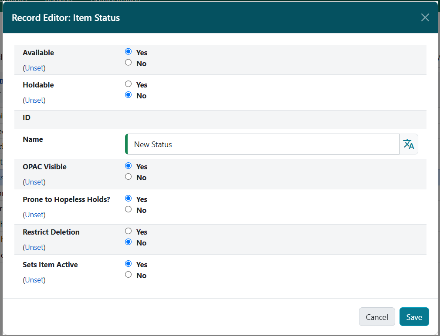
Task: Click the translate icon next to Name field
Action: 408,144
